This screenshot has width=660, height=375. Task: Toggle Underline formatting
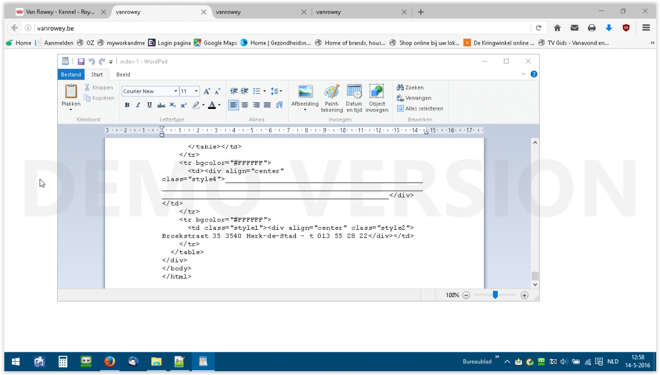tap(149, 105)
